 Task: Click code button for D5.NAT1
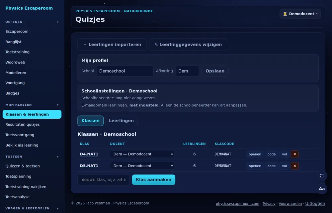pyautogui.click(x=272, y=166)
